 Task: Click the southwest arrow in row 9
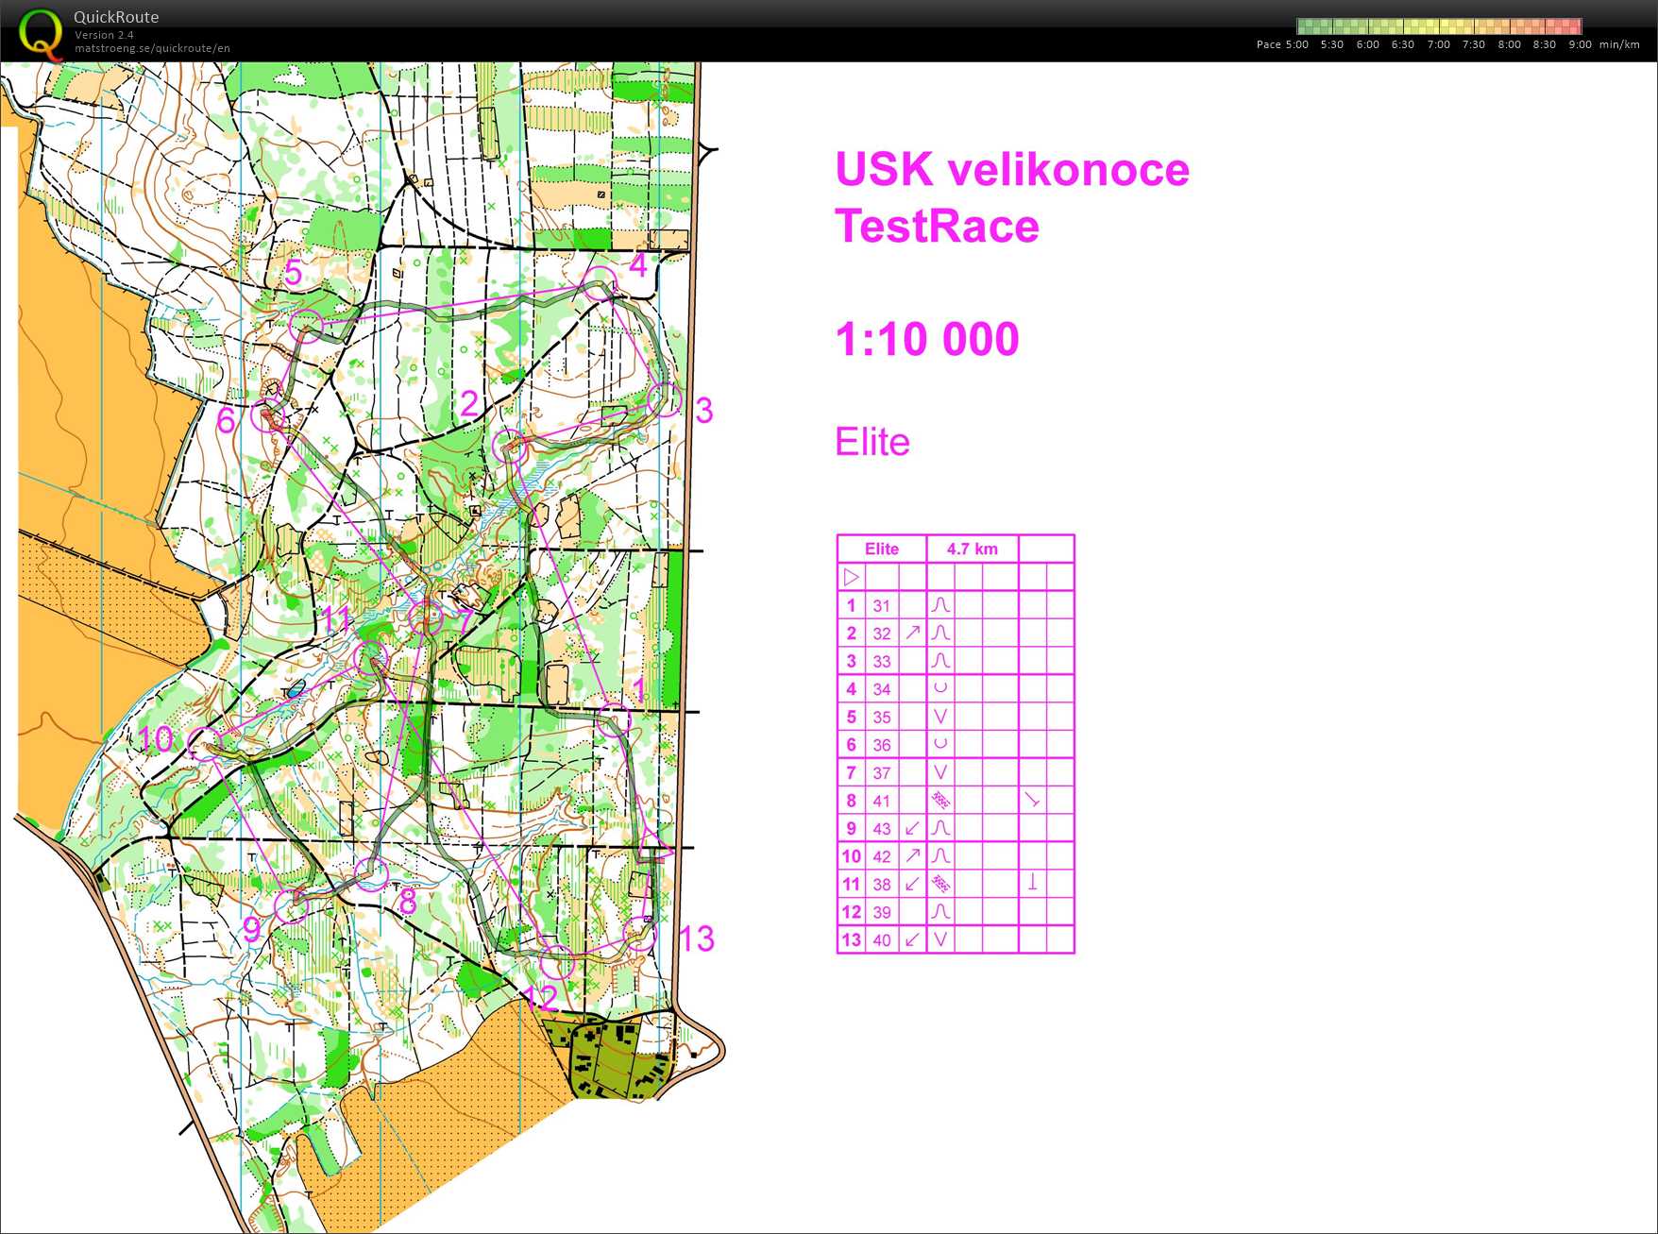(x=913, y=828)
